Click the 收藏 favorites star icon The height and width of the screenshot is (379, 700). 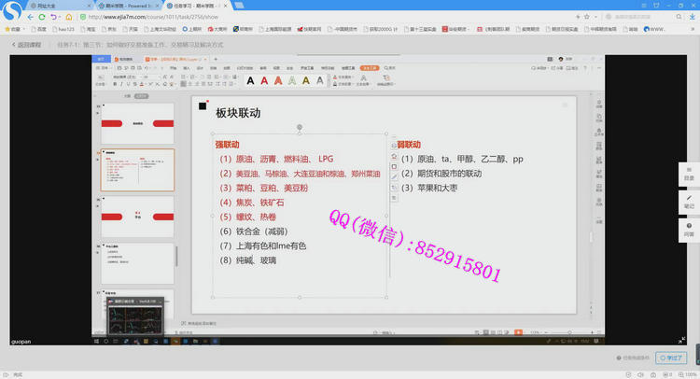pos(13,29)
